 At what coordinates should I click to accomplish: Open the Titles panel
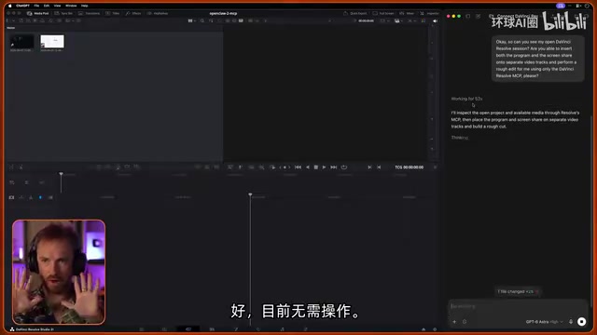point(113,13)
